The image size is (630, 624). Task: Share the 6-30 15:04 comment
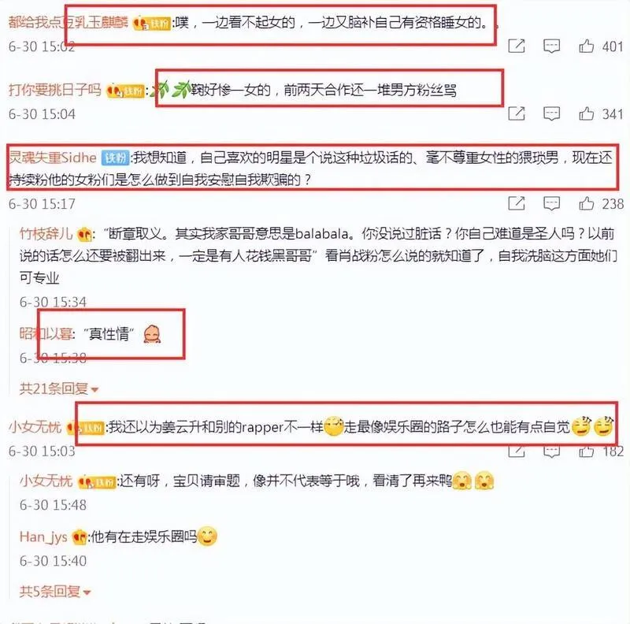517,113
